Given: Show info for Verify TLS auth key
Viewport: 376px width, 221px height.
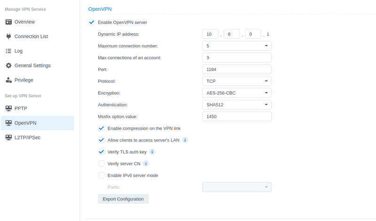Looking at the screenshot, I should click(x=152, y=152).
